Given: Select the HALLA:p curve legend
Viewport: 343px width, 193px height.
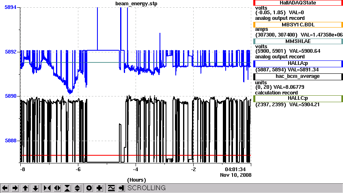Looking at the screenshot, I should click(x=298, y=63).
